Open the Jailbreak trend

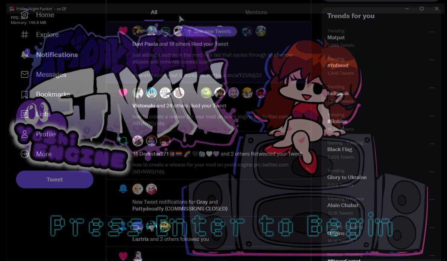coord(338,93)
